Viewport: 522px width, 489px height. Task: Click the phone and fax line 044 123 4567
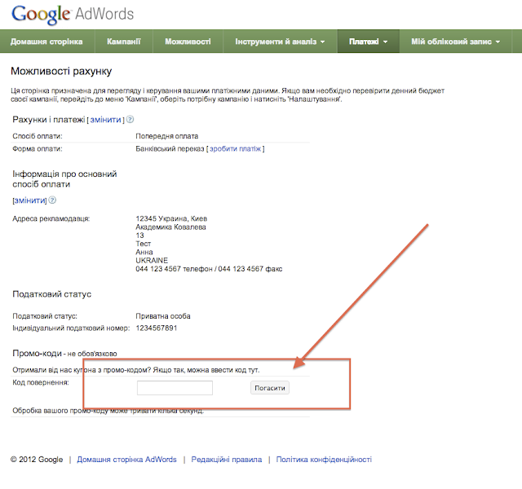209,269
